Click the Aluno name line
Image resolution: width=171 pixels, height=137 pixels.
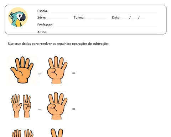click(x=102, y=33)
